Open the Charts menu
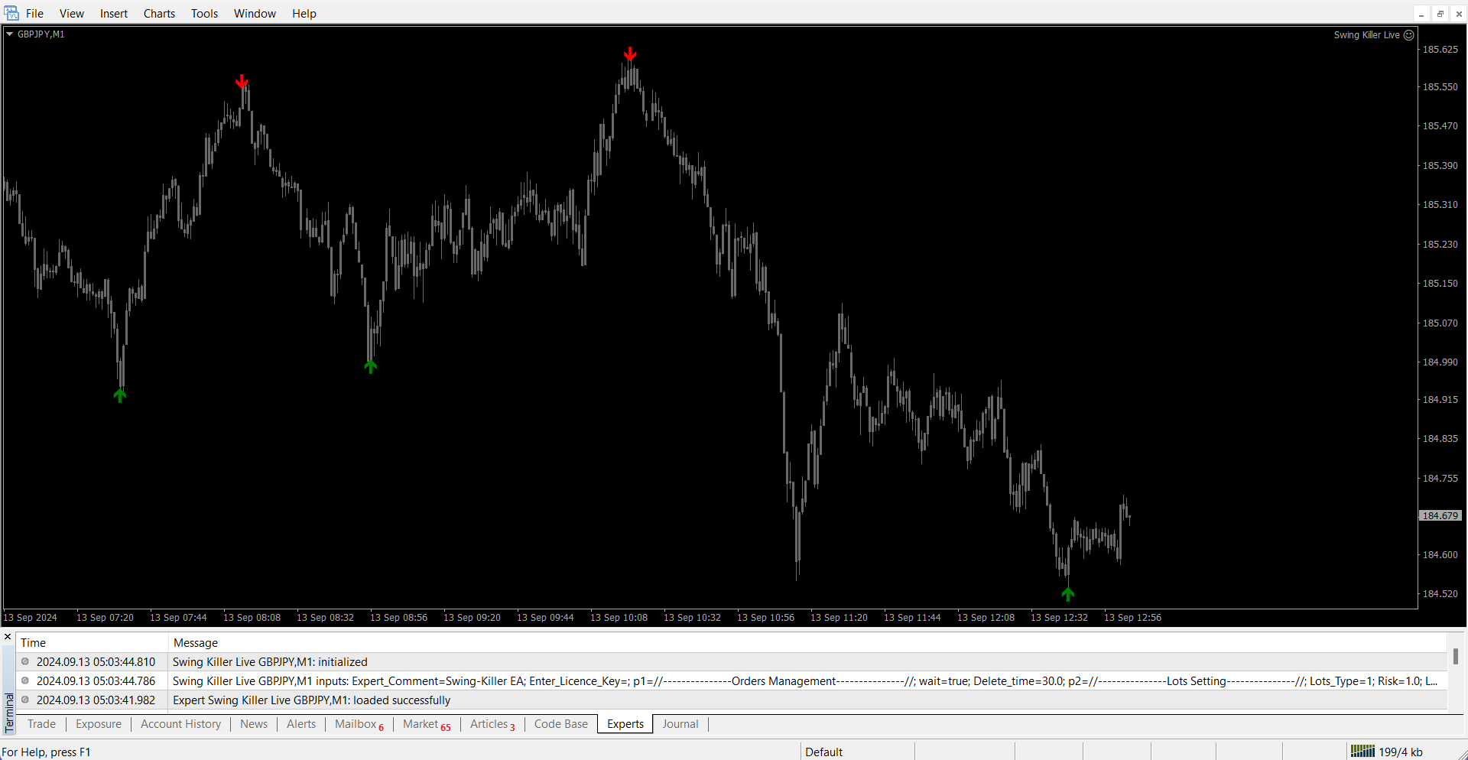Image resolution: width=1468 pixels, height=760 pixels. [x=159, y=14]
